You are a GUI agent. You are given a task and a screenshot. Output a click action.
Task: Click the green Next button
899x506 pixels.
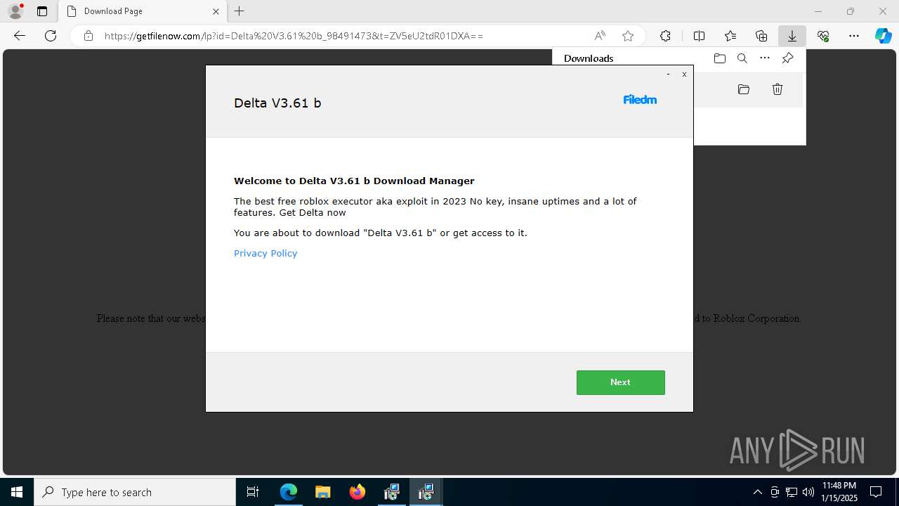tap(620, 382)
